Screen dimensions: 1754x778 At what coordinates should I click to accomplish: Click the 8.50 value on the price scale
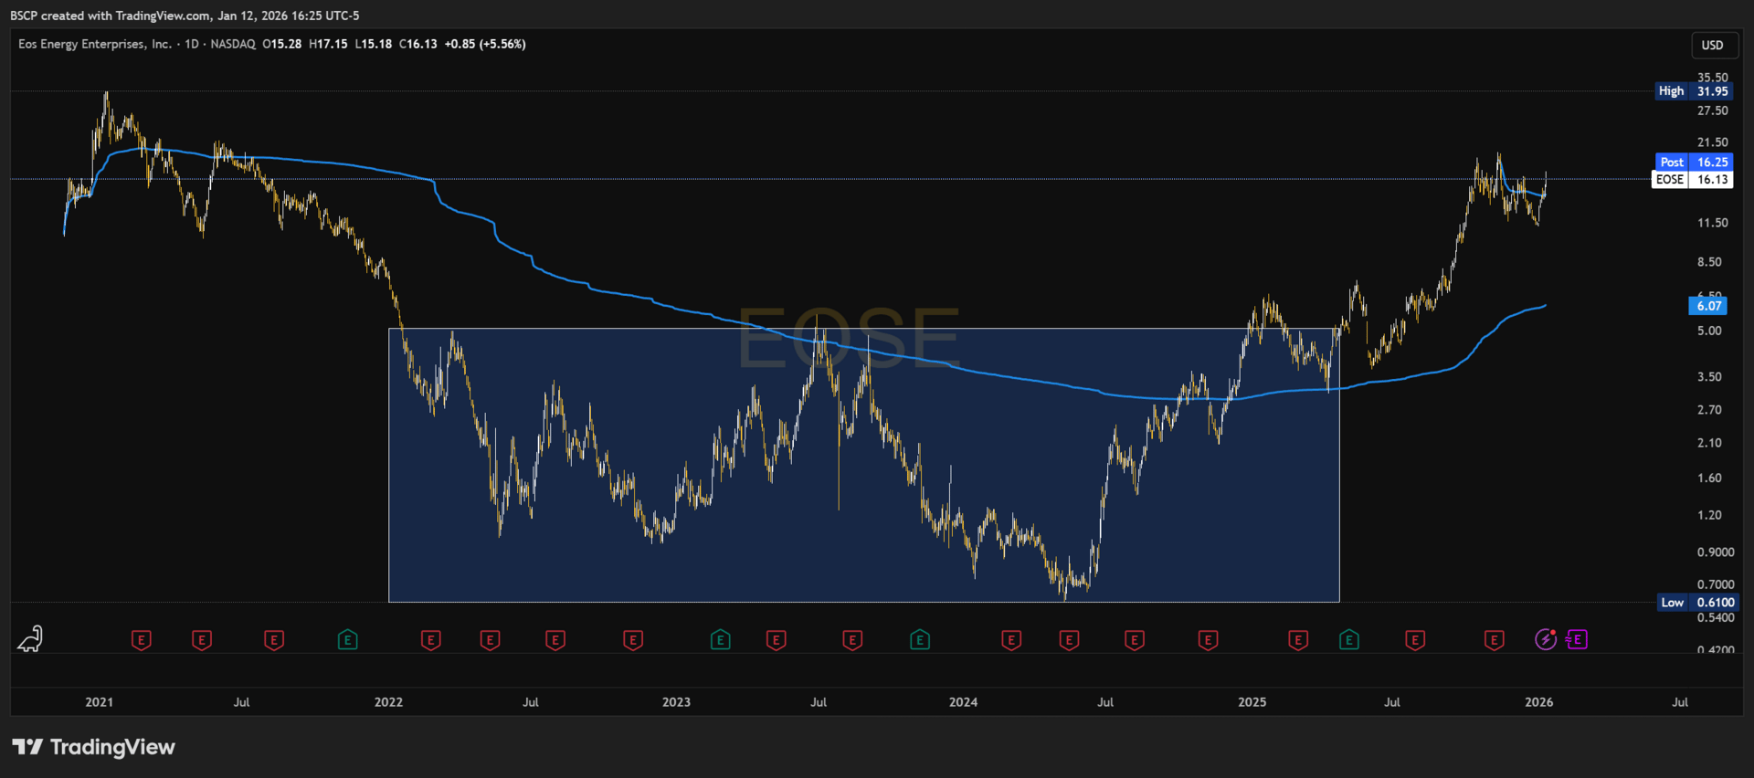tap(1709, 262)
